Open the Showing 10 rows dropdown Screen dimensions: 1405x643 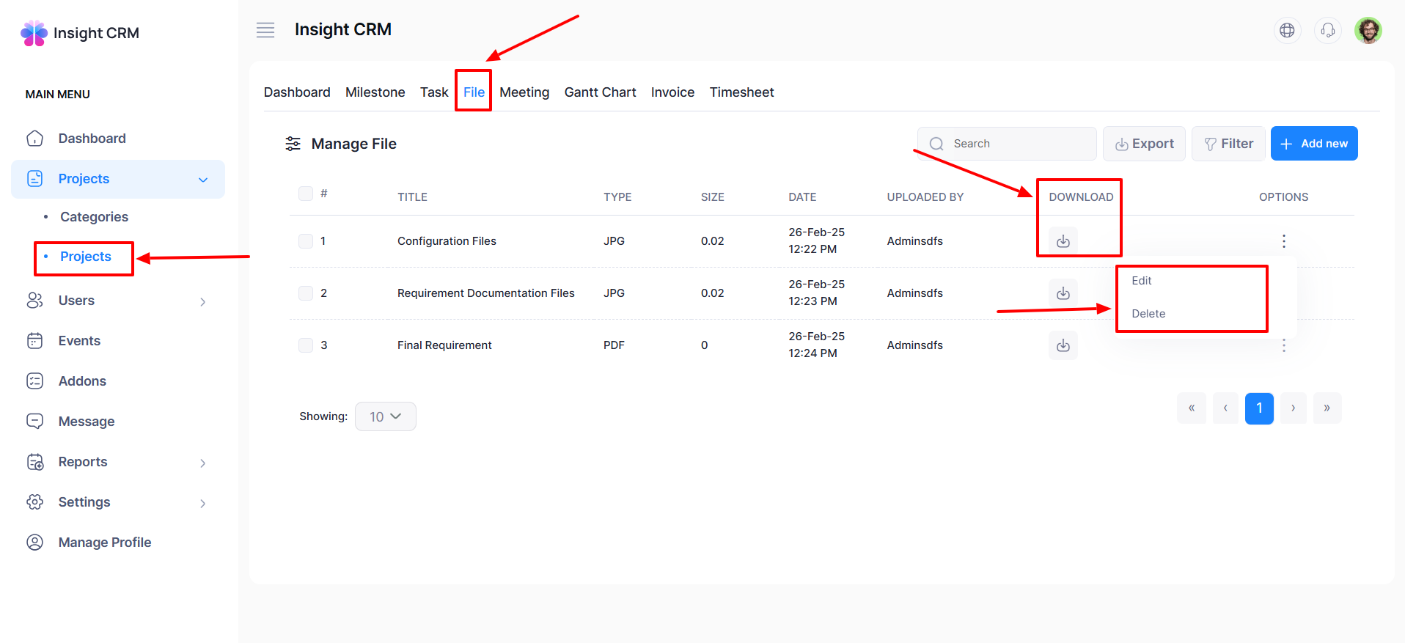coord(385,416)
